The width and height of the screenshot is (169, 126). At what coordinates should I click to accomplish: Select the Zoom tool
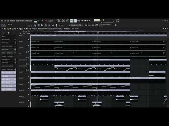(x=25, y=29)
